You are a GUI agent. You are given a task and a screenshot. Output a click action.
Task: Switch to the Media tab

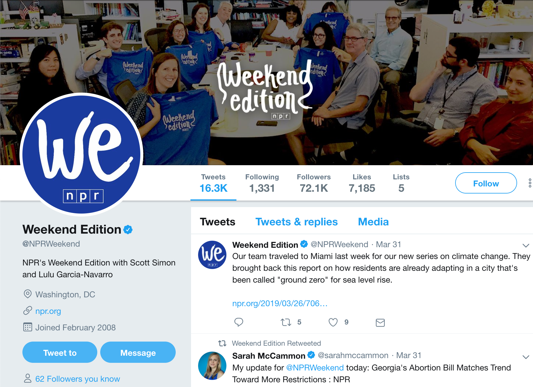(373, 222)
